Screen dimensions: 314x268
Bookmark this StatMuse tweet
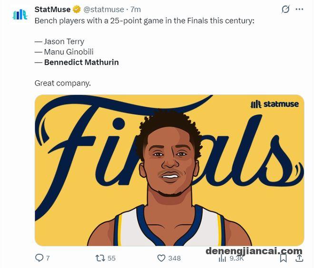pos(283,258)
